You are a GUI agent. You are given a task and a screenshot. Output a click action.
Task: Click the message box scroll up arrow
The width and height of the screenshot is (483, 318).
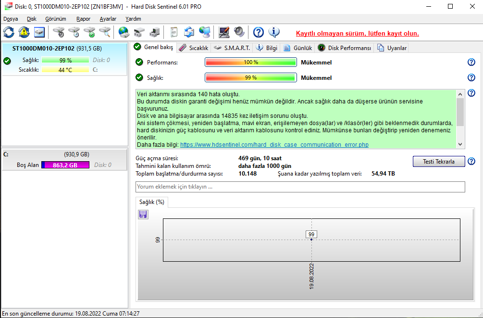(460, 94)
